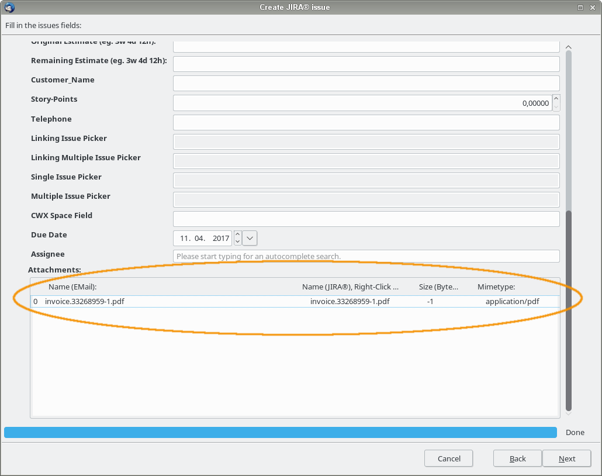Click the Telephone input field
This screenshot has width=602, height=476.
coord(366,122)
